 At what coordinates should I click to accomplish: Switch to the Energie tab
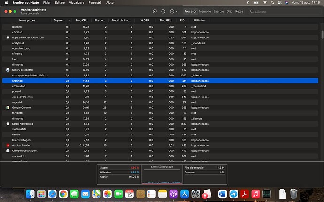(219, 11)
